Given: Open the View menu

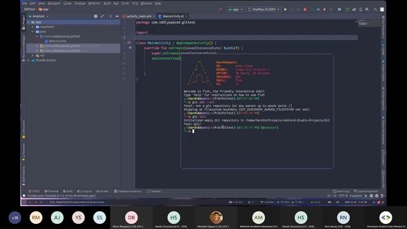Looking at the screenshot, I should (x=41, y=3).
